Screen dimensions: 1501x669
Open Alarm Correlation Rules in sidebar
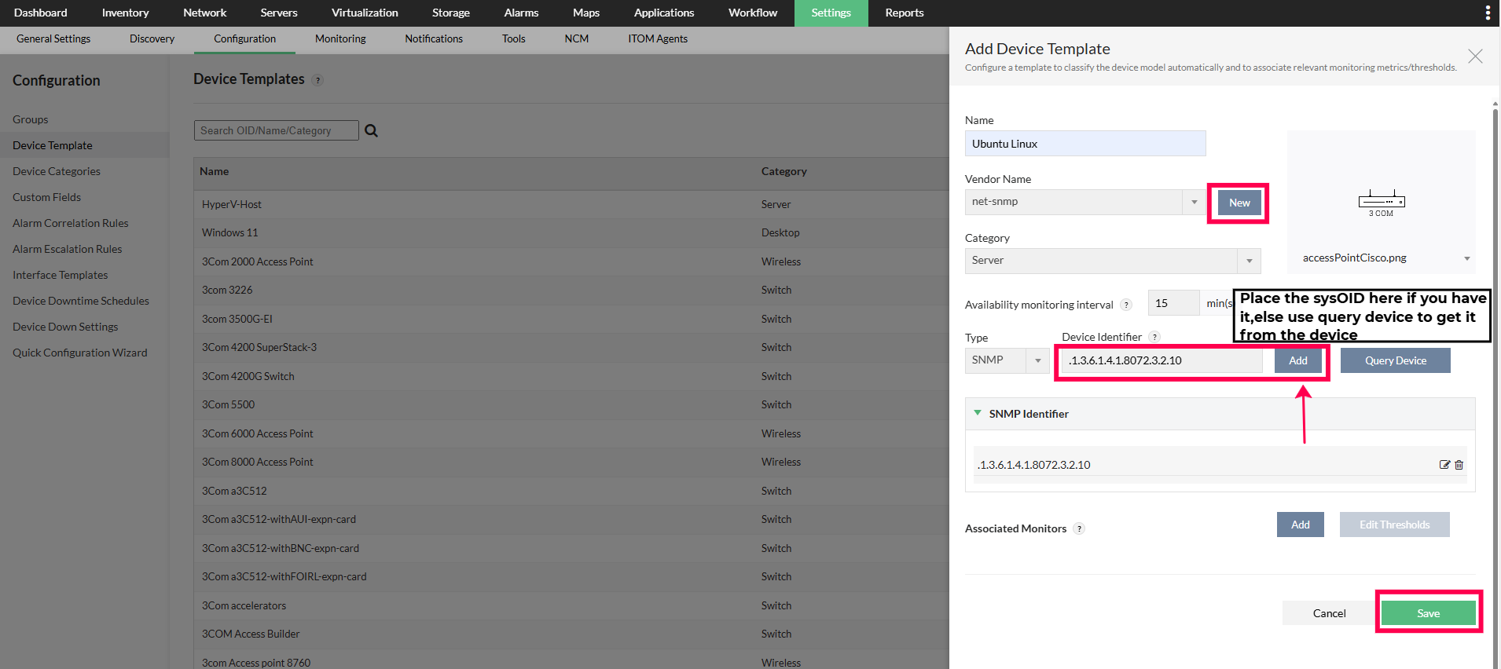(71, 223)
